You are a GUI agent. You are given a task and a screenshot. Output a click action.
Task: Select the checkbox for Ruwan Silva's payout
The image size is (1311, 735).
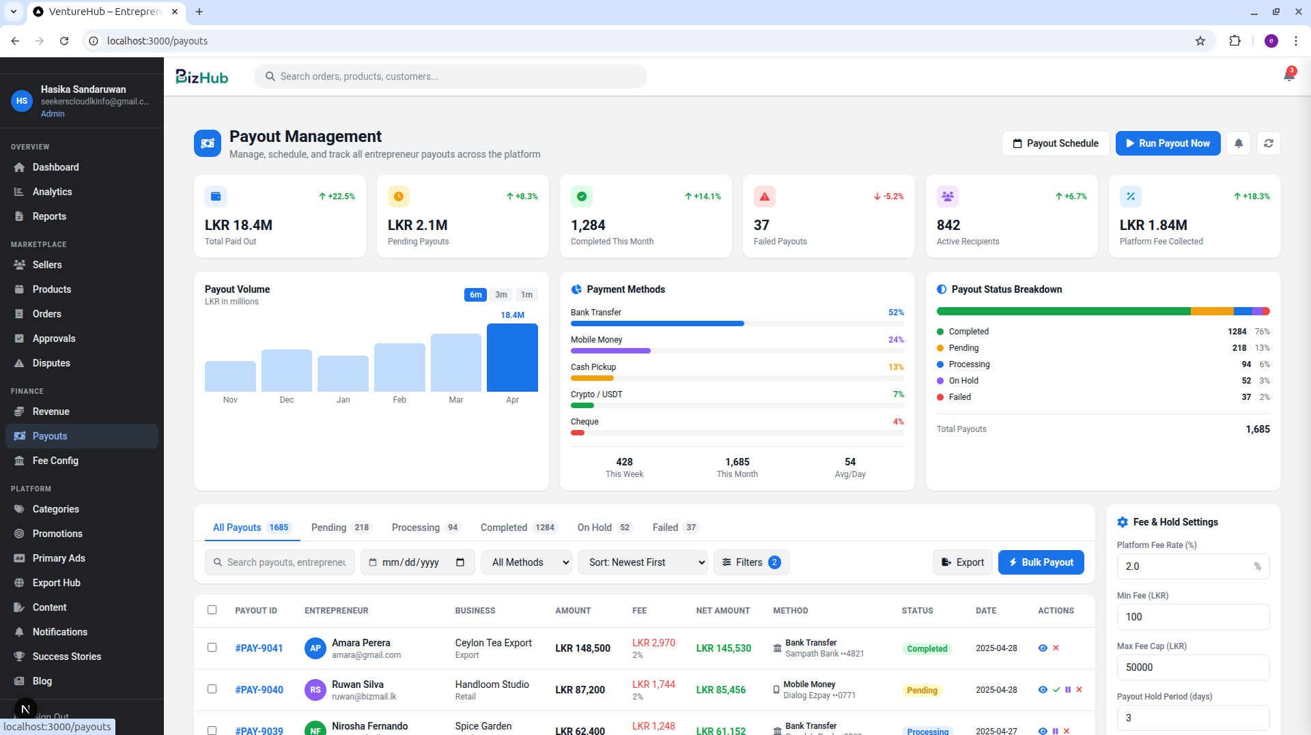point(212,689)
